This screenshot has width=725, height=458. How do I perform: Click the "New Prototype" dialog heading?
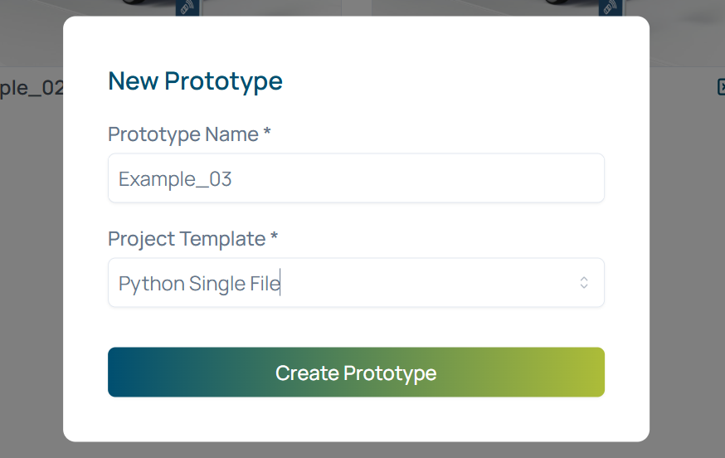(x=195, y=81)
